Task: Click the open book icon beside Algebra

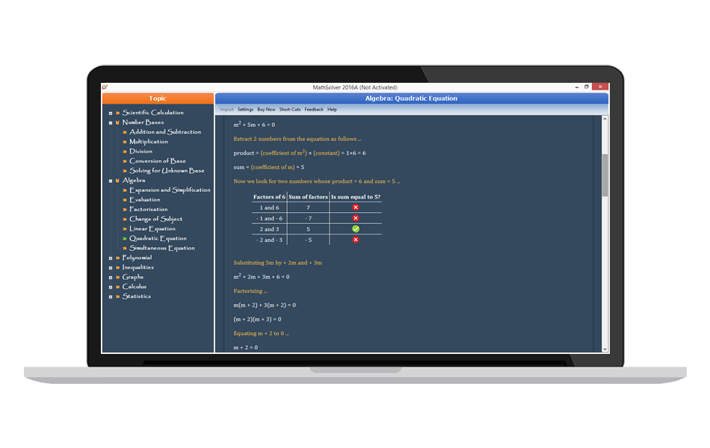Action: pos(117,180)
